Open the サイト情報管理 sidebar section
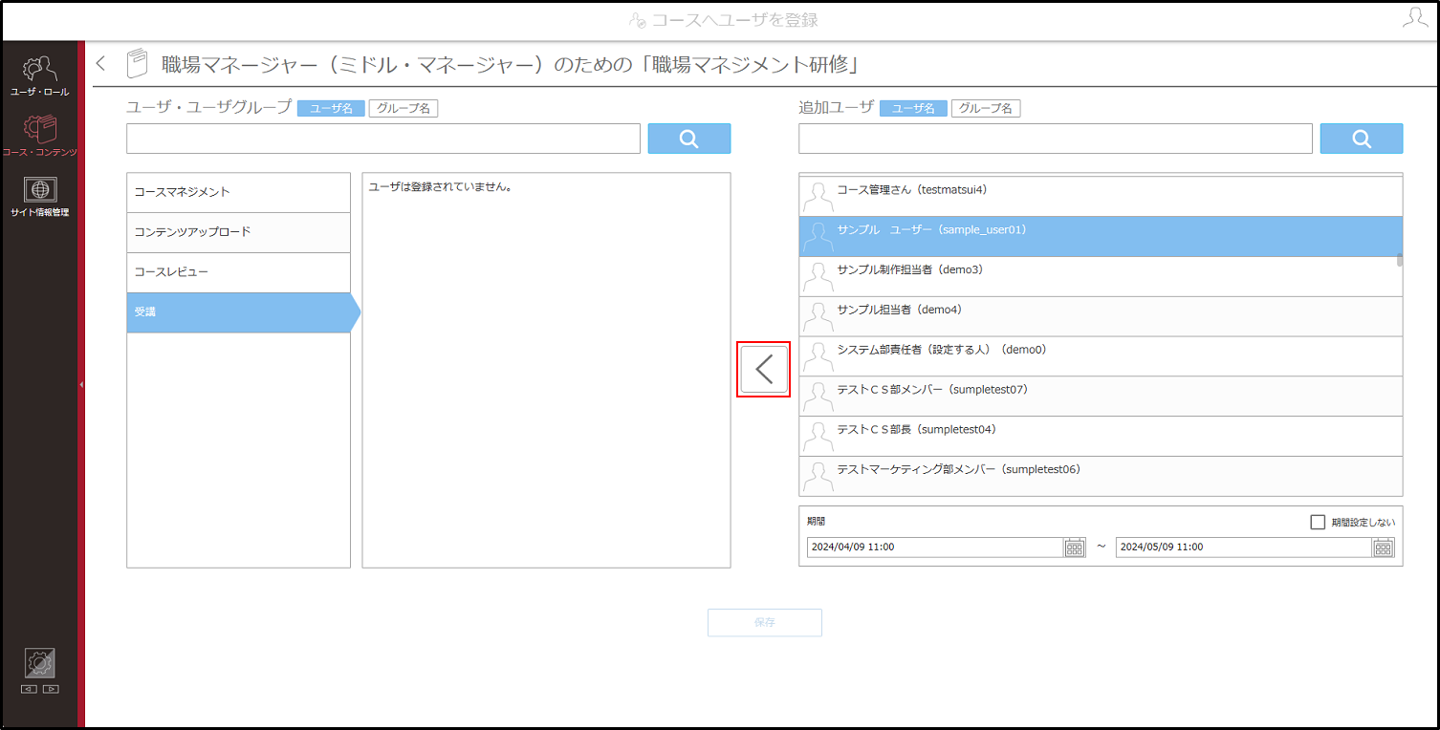 39,197
